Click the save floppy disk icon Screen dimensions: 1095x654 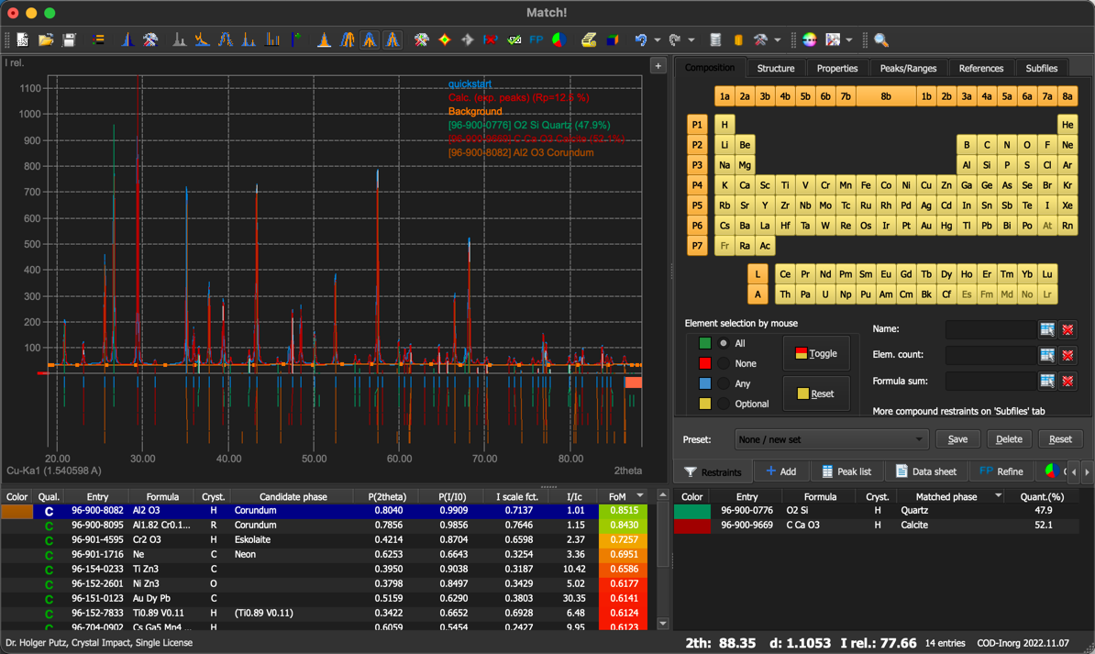(69, 39)
